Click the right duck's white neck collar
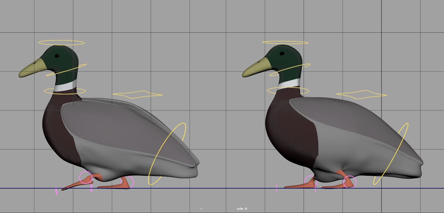 289,84
